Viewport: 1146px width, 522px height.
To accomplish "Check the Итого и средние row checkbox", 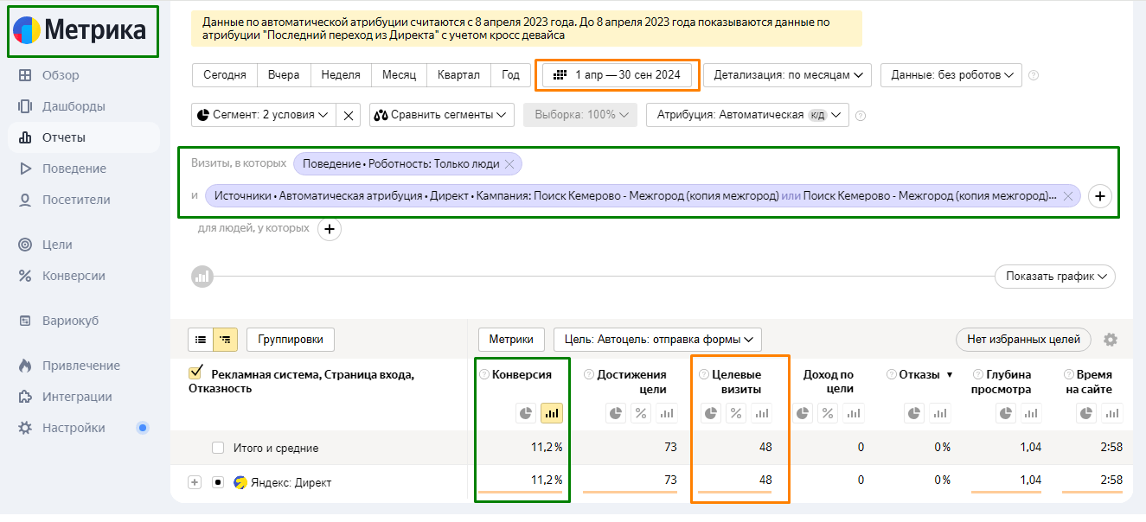I will pos(218,448).
